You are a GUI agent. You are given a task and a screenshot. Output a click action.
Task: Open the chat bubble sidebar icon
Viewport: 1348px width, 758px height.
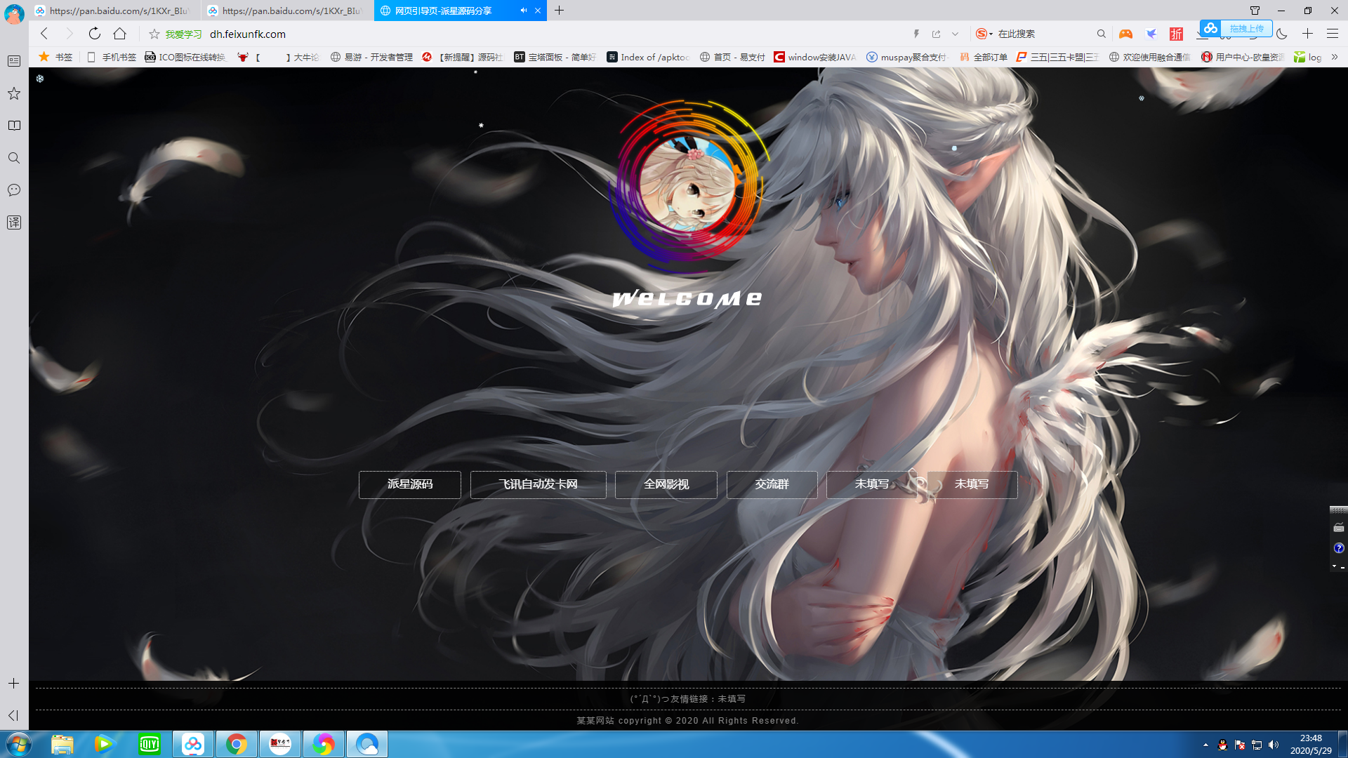[x=14, y=190]
